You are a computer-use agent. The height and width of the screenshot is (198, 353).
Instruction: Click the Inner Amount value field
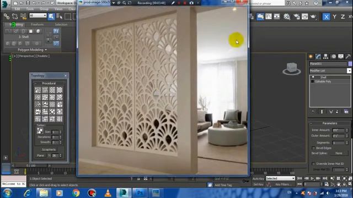click(x=339, y=130)
